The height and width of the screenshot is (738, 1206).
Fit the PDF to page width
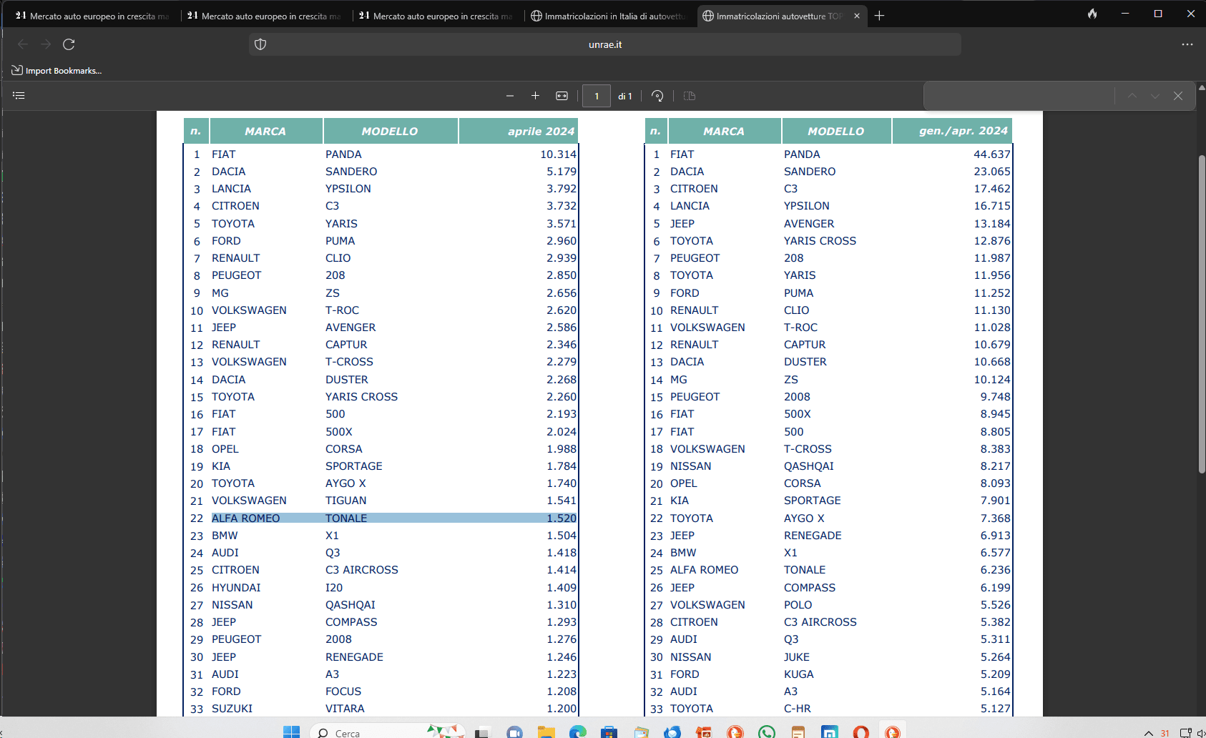tap(562, 96)
